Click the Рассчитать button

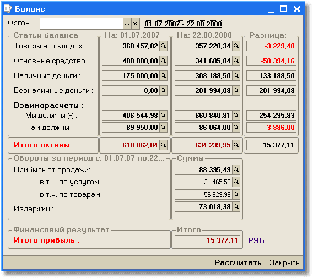[x=238, y=263]
